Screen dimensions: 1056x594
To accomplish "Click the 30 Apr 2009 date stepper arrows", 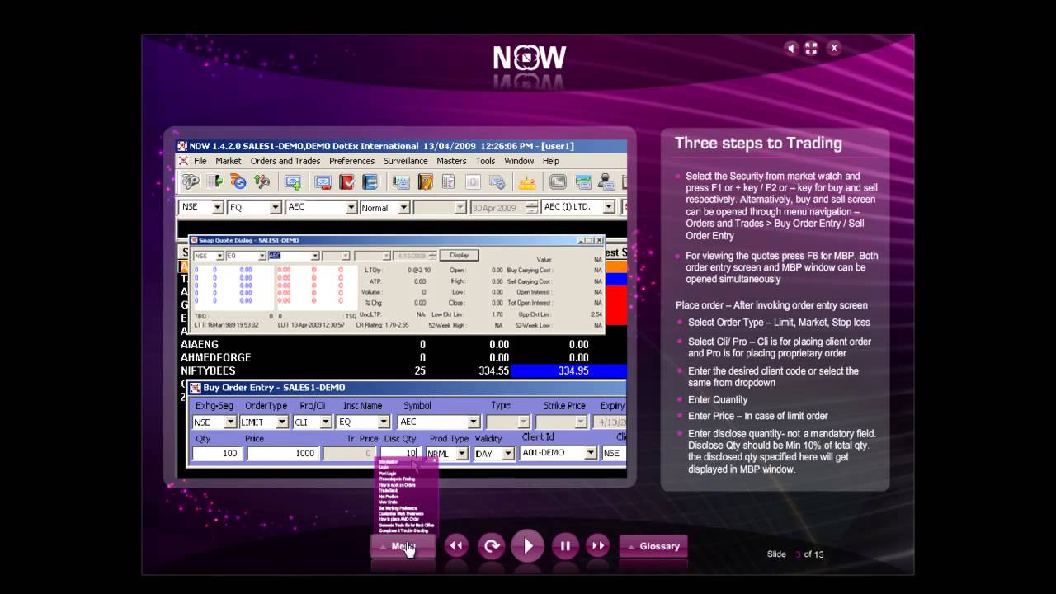I will point(531,207).
